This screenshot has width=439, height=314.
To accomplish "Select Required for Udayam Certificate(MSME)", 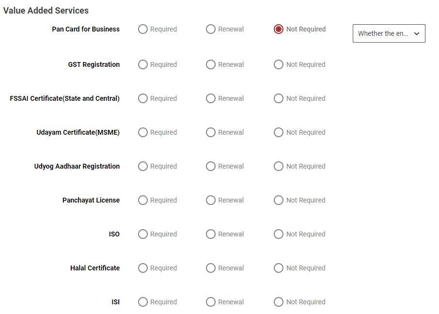I will point(143,132).
